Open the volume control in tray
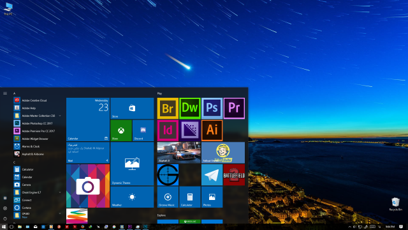Screen dimensions: 408x230 tap(354, 227)
